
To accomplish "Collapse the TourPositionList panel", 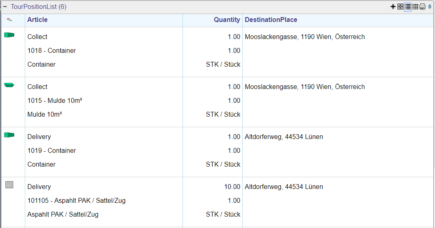I will click(x=5, y=7).
